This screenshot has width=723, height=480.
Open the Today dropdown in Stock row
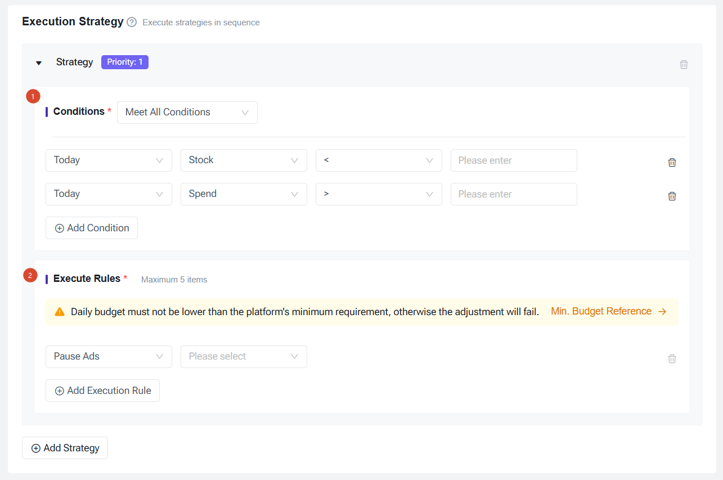click(109, 160)
